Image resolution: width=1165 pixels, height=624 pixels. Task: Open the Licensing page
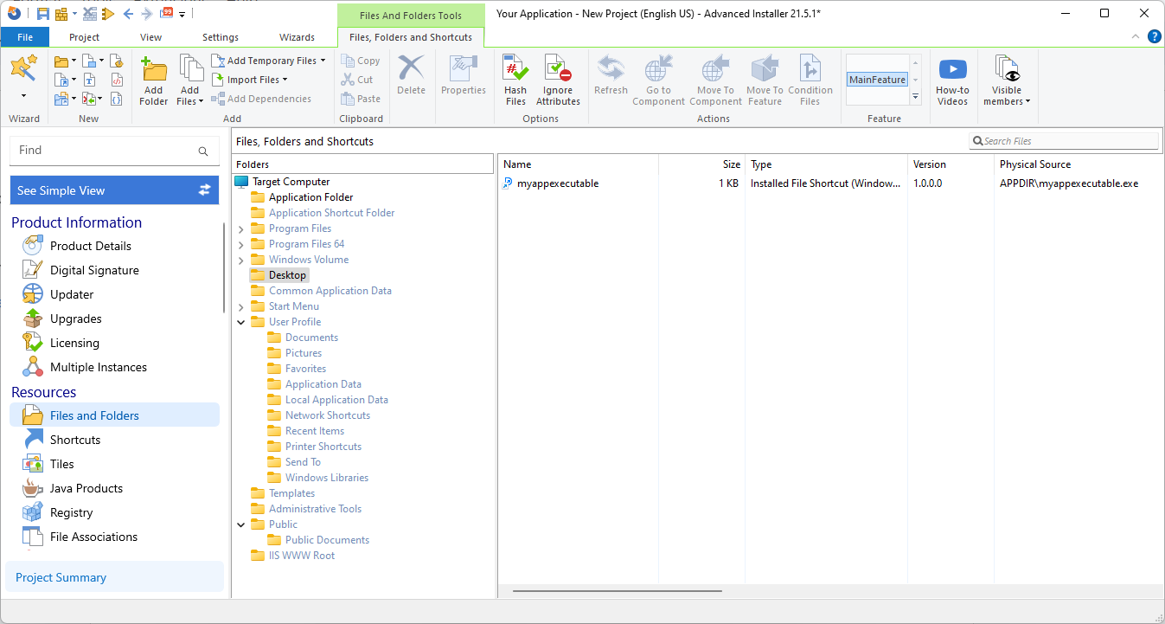pos(74,343)
